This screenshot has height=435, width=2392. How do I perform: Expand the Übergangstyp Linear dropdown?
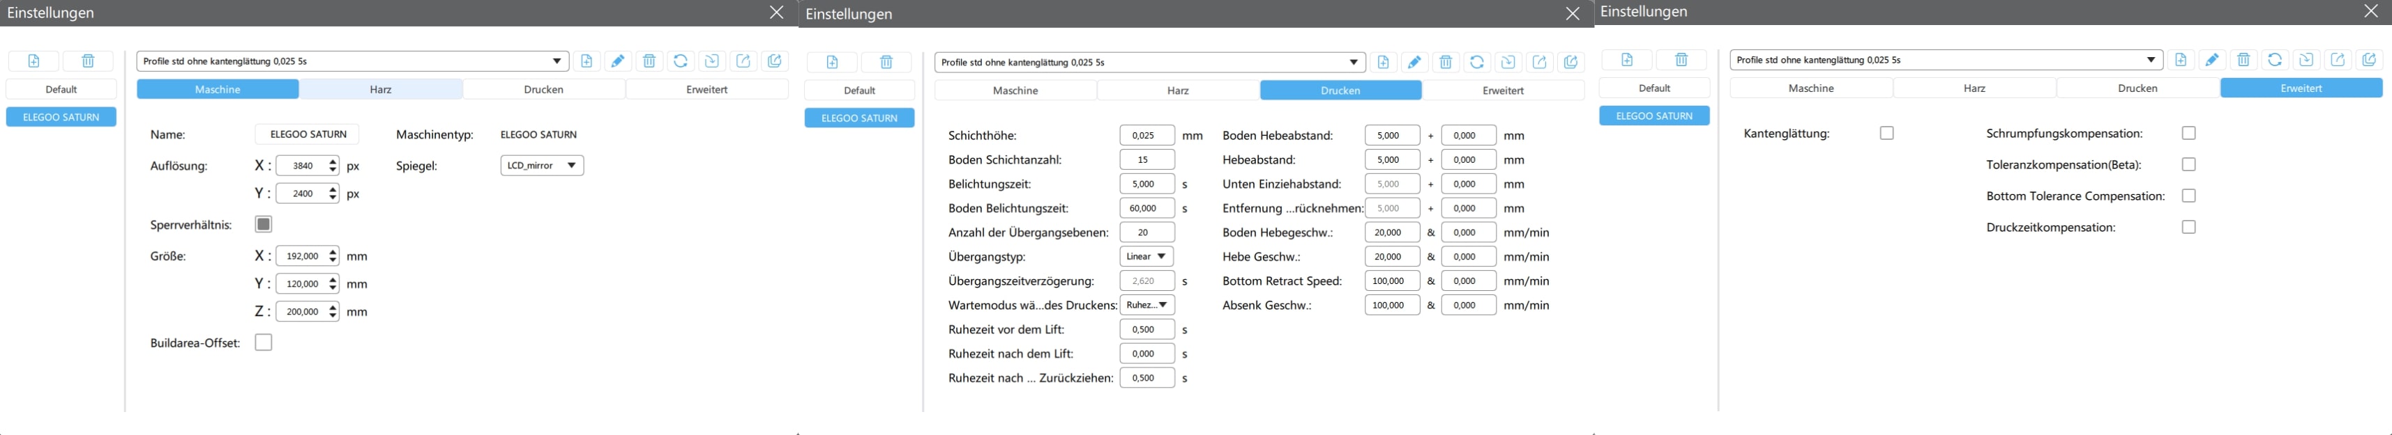pos(1146,257)
